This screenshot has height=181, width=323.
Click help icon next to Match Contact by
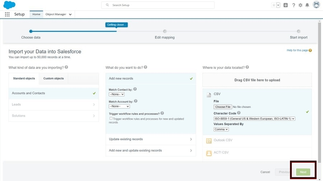tap(135, 89)
